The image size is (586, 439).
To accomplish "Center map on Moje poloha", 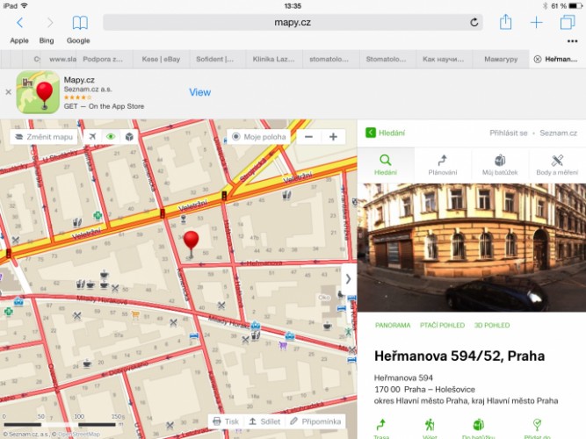I will 259,137.
